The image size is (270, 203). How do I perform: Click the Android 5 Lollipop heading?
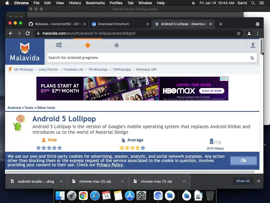point(64,119)
